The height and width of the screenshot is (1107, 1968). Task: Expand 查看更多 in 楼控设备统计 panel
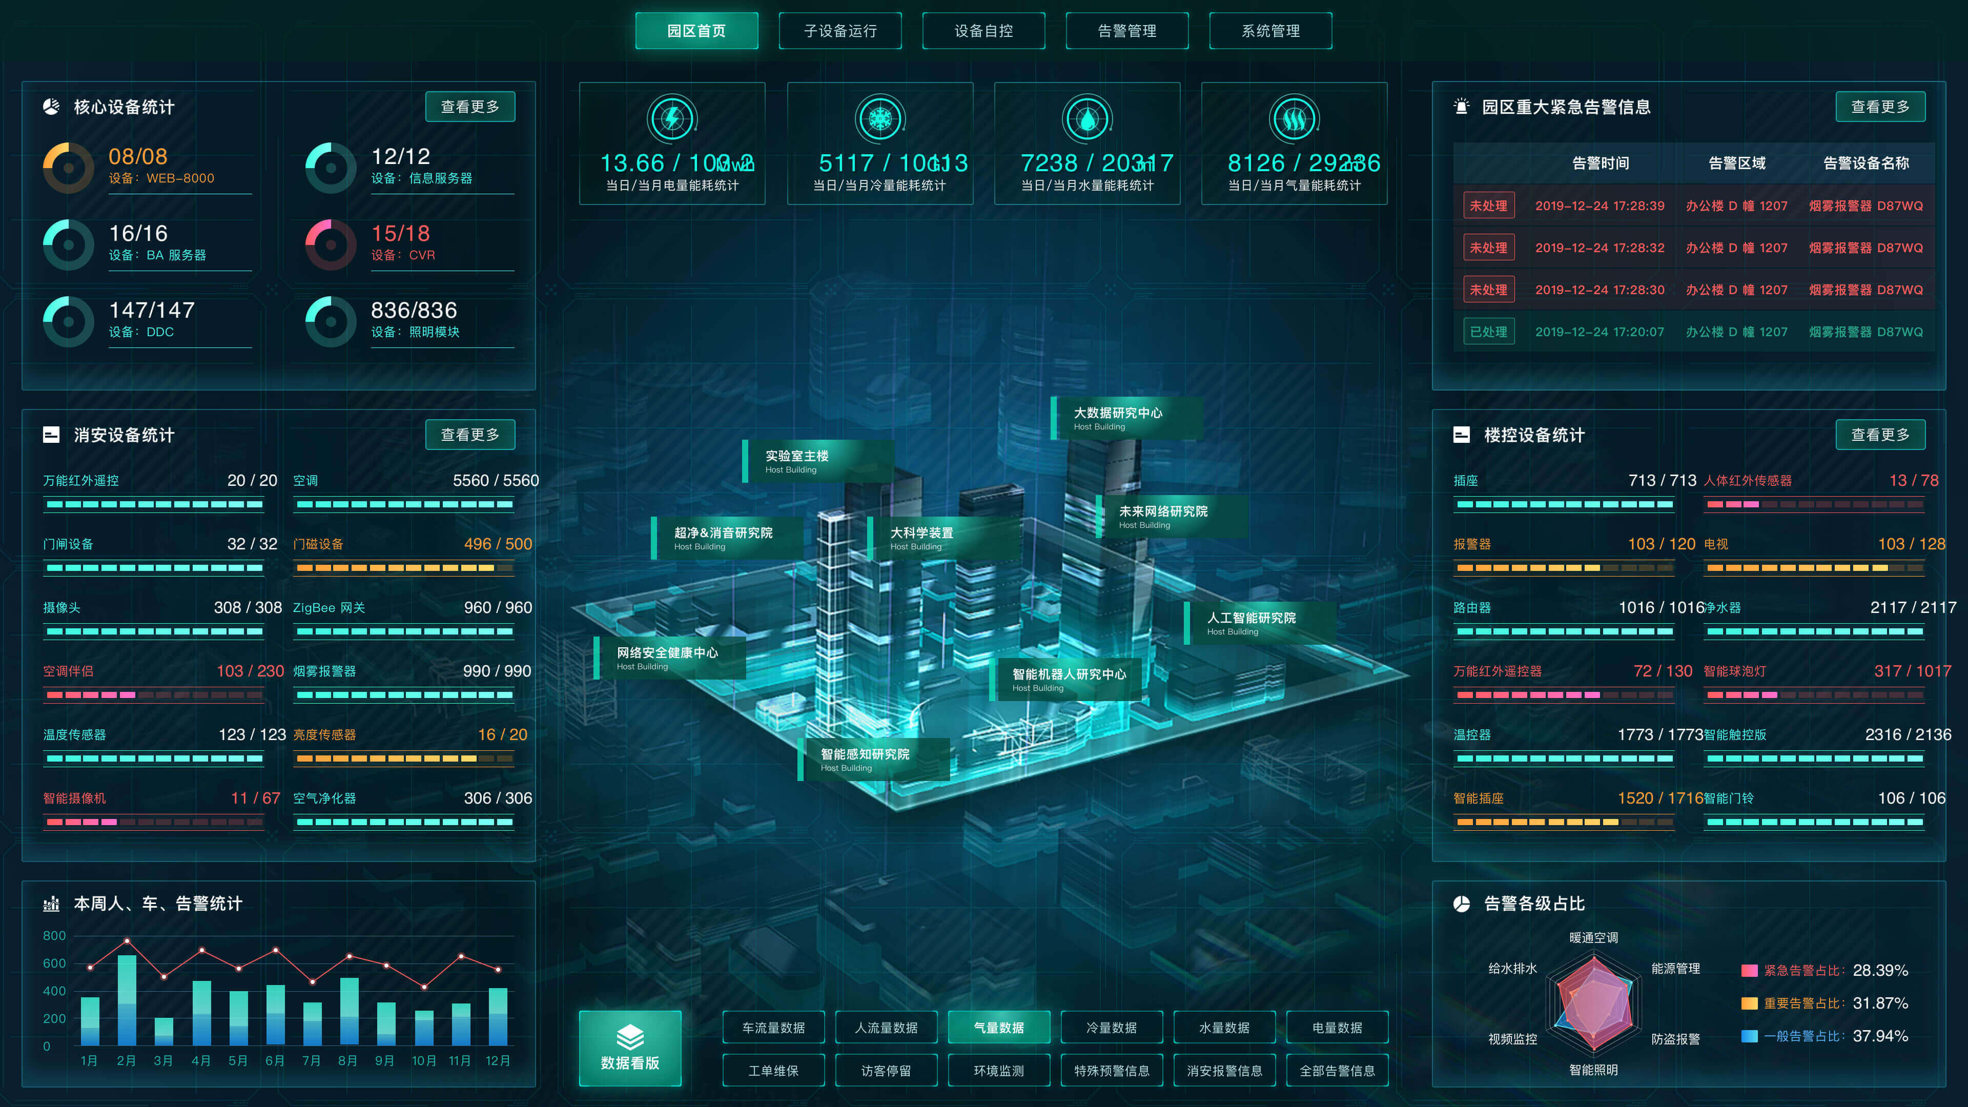coord(1880,435)
